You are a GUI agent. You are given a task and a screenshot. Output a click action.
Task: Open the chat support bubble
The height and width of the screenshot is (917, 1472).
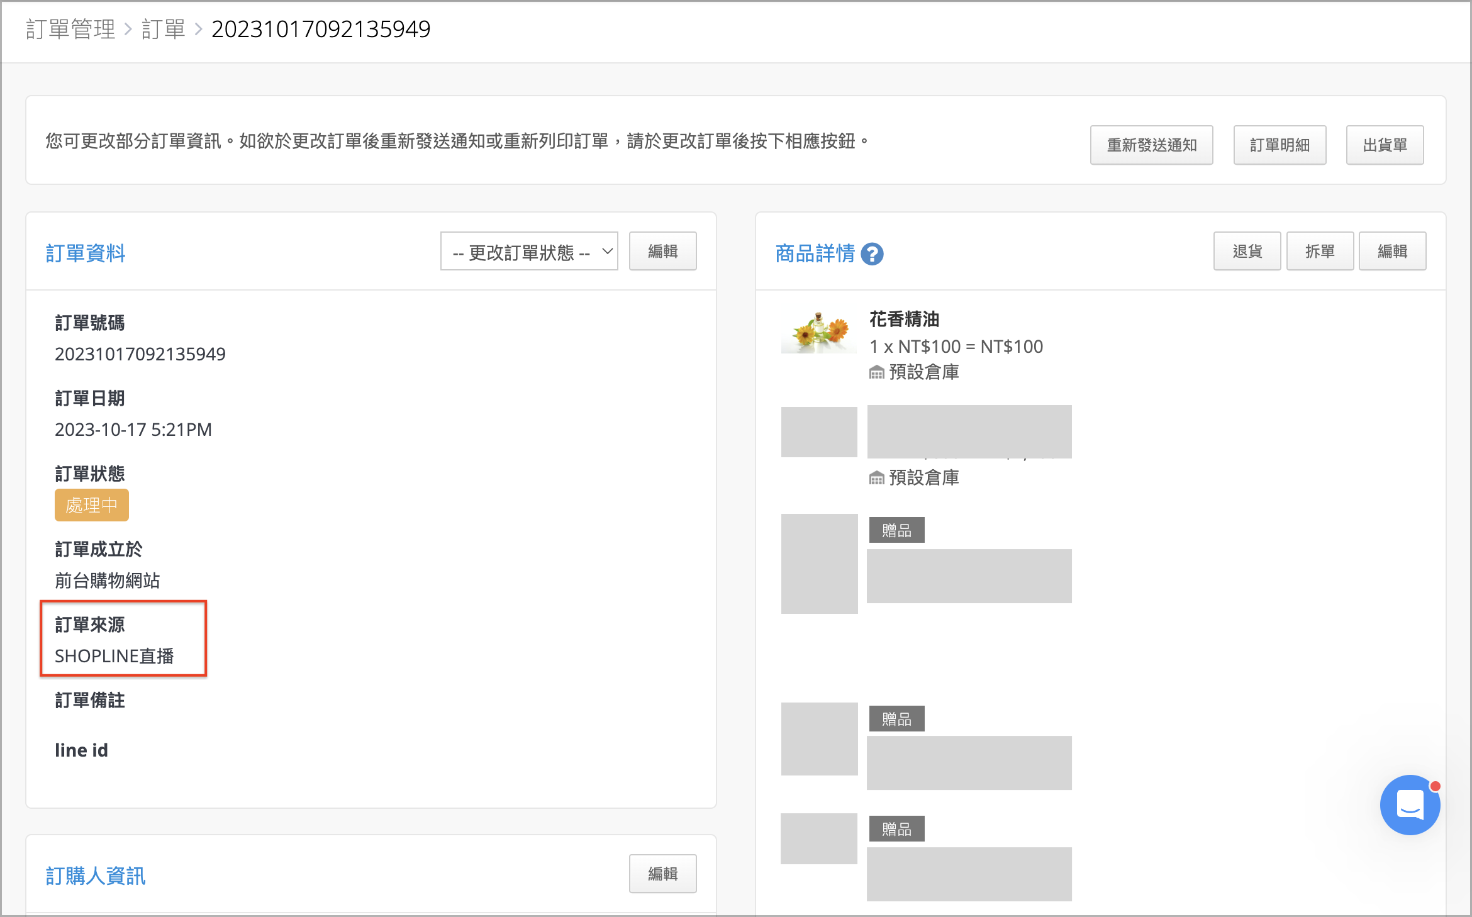point(1410,805)
